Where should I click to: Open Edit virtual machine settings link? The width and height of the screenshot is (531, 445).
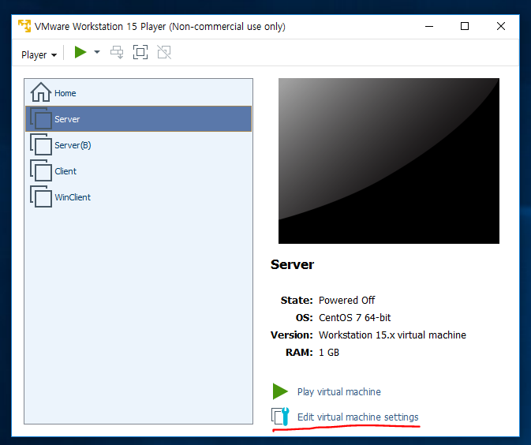[x=358, y=417]
